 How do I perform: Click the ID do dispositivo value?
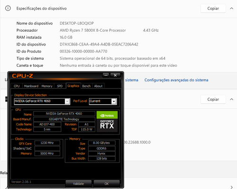coord(99,45)
